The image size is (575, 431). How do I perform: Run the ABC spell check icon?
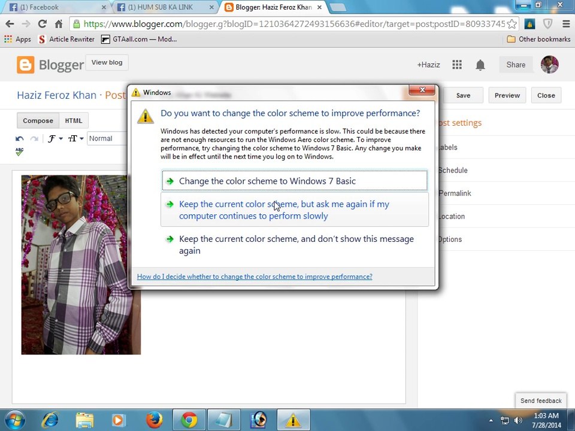click(x=19, y=151)
